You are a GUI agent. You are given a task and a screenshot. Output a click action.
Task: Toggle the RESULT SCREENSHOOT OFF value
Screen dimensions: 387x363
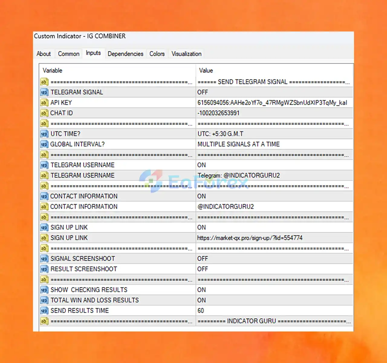click(x=274, y=269)
